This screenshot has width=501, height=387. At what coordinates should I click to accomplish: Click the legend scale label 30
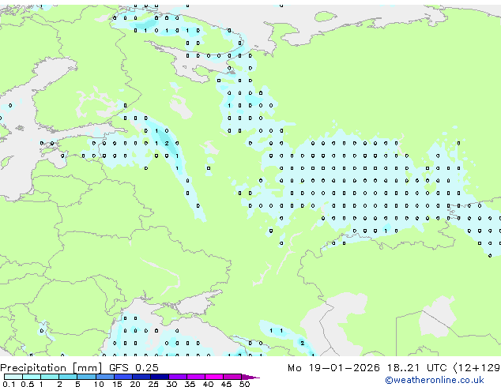click(171, 384)
